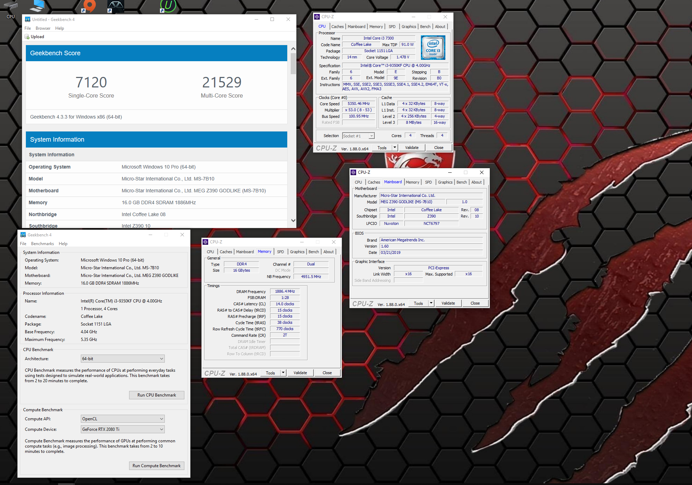Click Run CPU Benchmark button
Screen dimensions: 692x485
(x=157, y=395)
